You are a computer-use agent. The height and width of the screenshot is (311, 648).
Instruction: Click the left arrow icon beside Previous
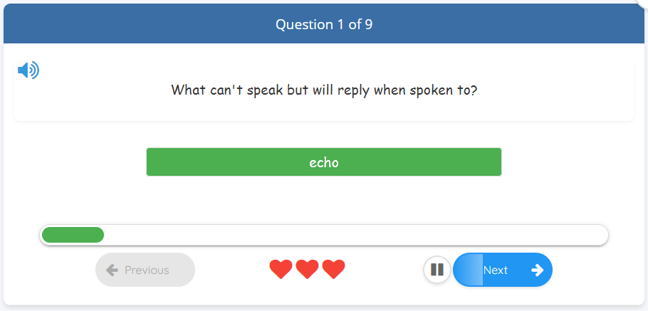[112, 270]
